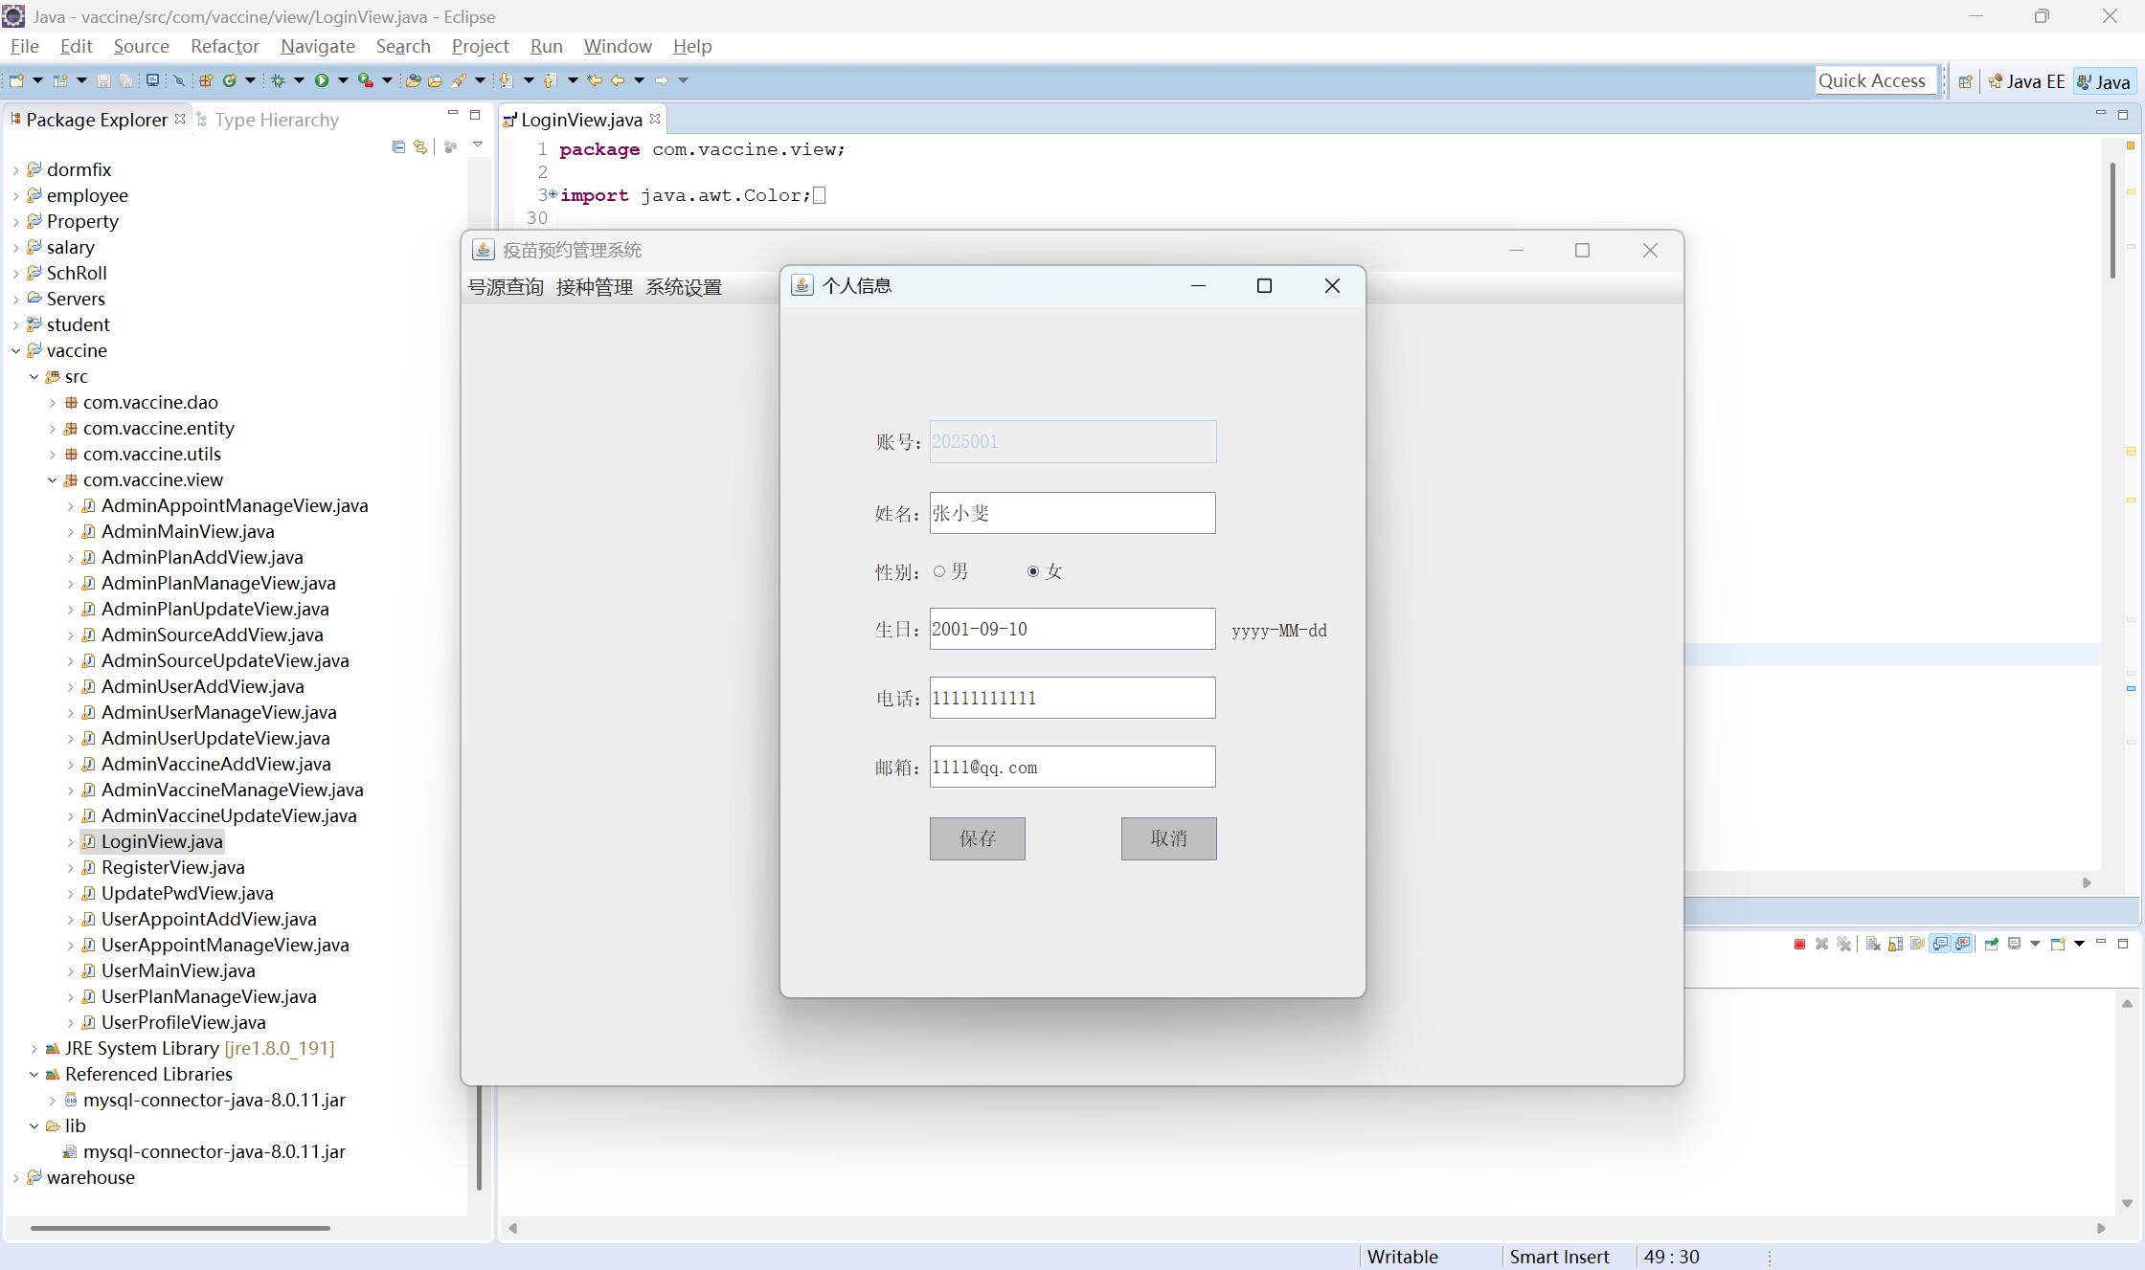Screen dimensions: 2145x1270
Task: Toggle Skip All Breakpoints toolbar icon
Action: tap(179, 80)
